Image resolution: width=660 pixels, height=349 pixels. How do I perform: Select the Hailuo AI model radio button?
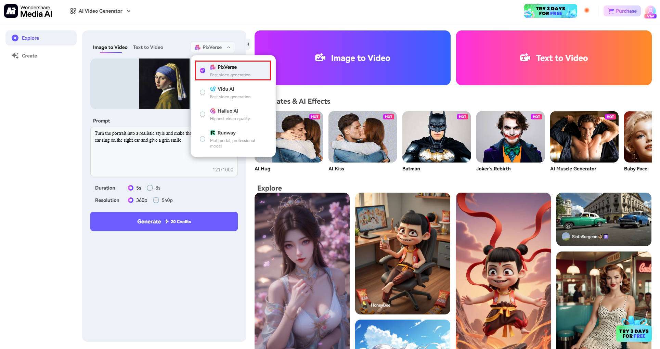(x=203, y=114)
